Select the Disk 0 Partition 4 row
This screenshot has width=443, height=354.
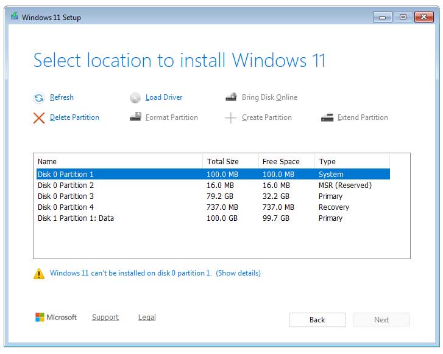pyautogui.click(x=213, y=207)
